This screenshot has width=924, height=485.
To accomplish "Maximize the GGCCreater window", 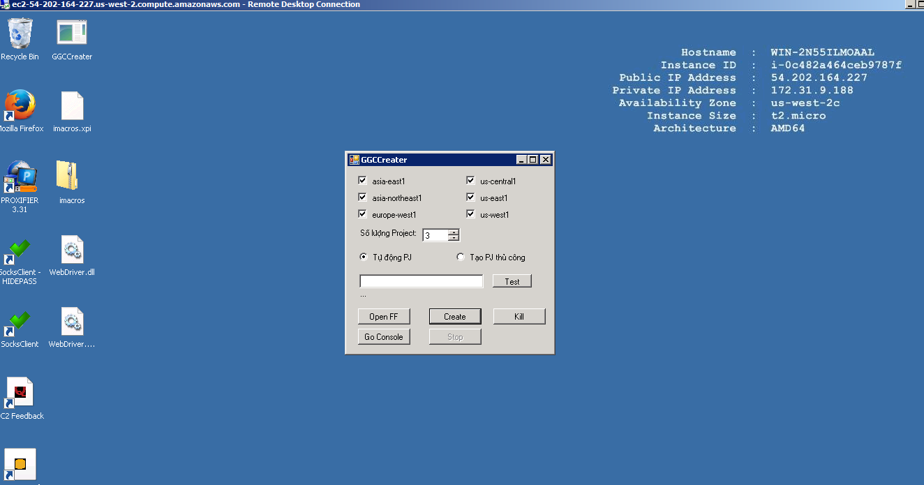I will point(533,160).
